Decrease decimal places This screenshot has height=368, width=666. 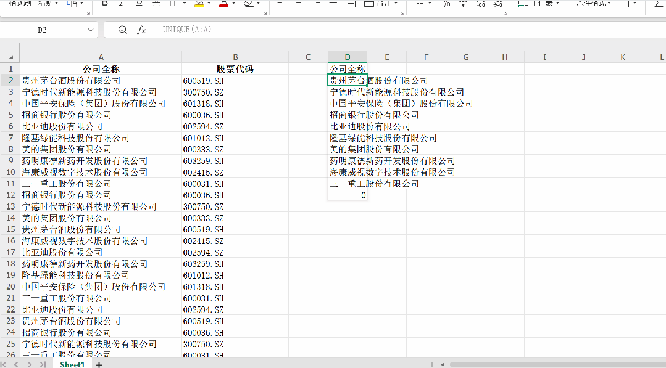click(497, 4)
